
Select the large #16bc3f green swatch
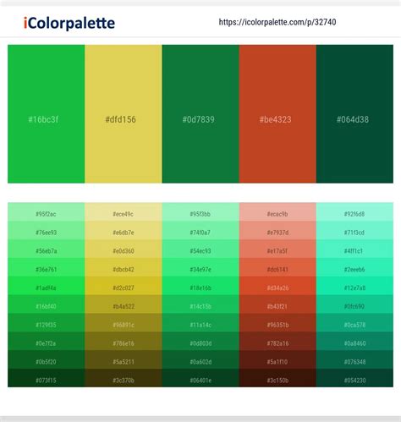pyautogui.click(x=47, y=114)
